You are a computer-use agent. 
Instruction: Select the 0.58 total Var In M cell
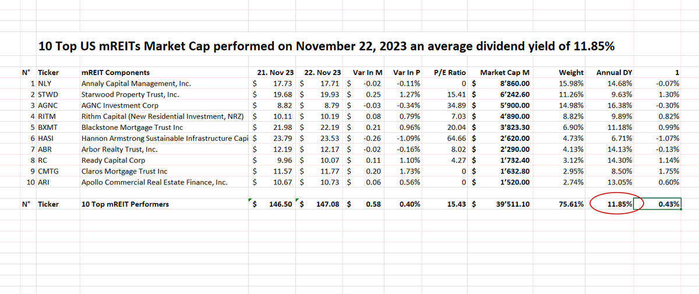(x=373, y=204)
